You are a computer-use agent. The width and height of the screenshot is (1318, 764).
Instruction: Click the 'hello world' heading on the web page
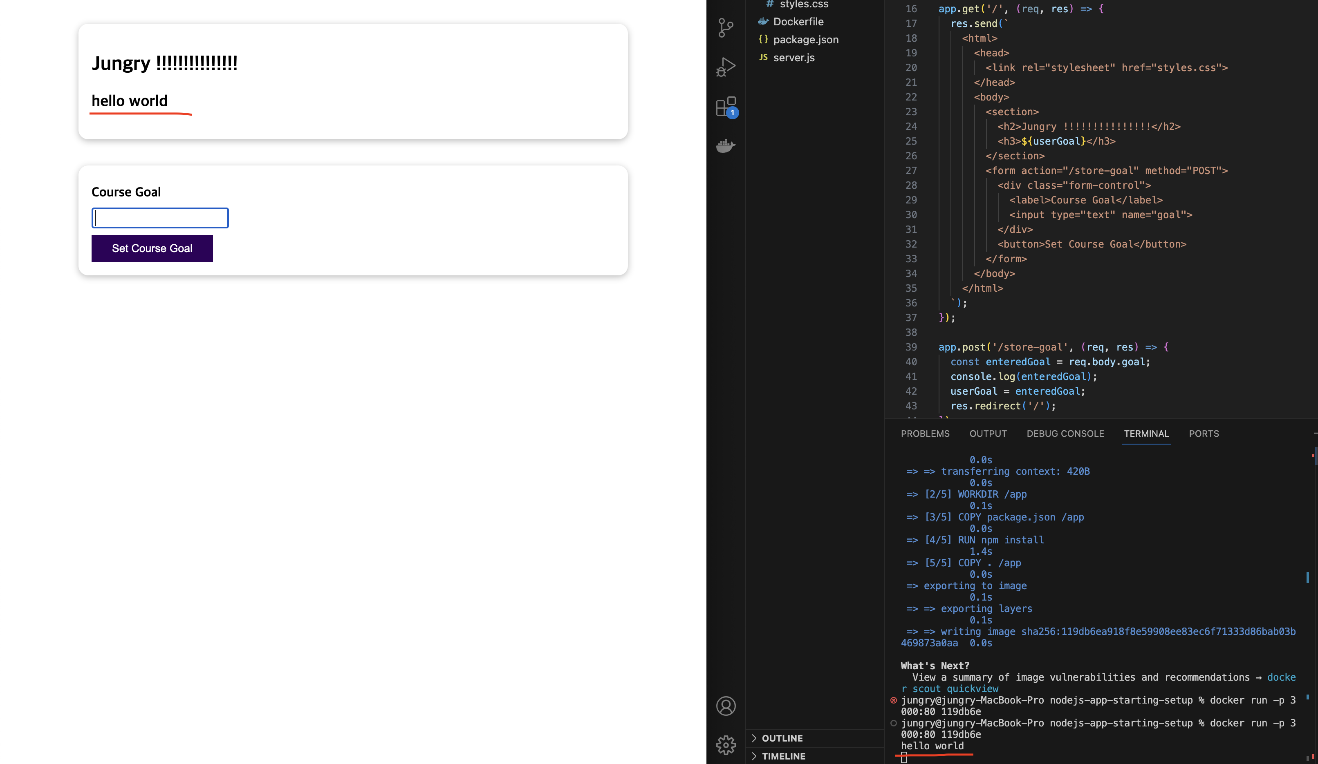coord(129,101)
